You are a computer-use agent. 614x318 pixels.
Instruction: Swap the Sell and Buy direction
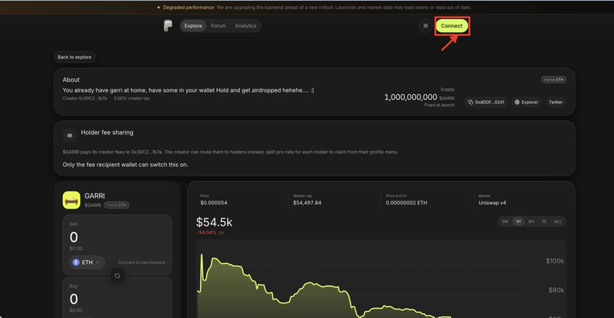(x=117, y=276)
